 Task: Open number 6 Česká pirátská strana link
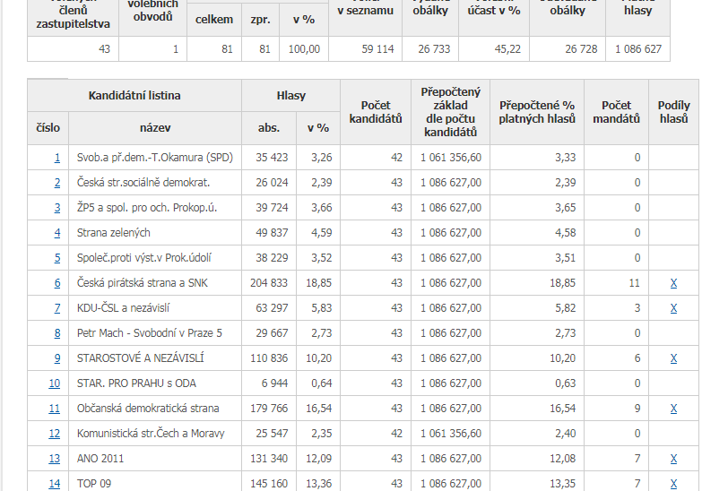(x=56, y=283)
